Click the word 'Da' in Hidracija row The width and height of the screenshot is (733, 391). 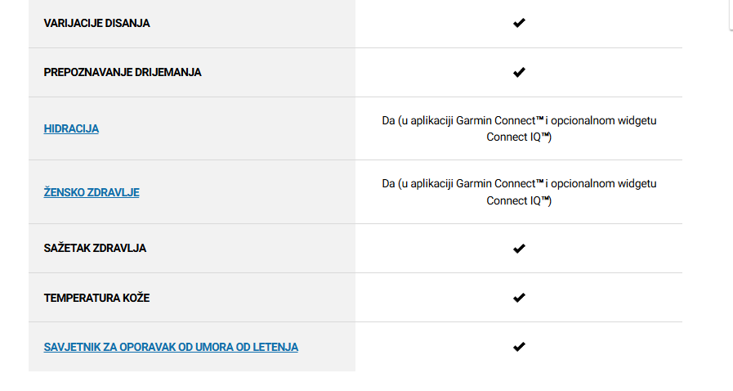[388, 121]
